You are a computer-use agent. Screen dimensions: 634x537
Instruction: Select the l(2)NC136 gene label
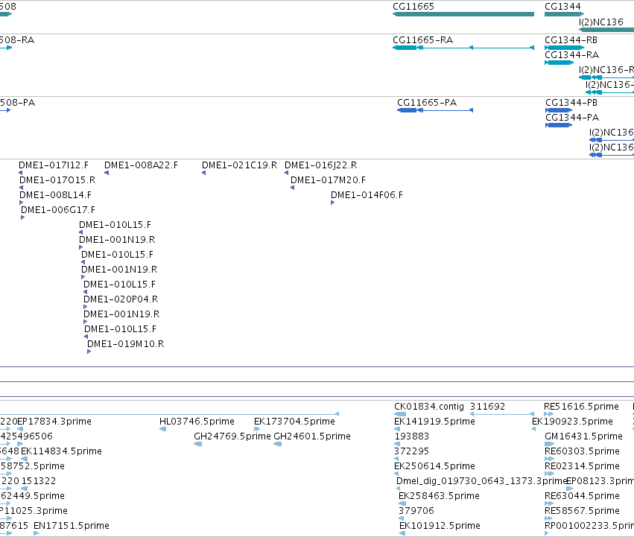pyautogui.click(x=600, y=22)
